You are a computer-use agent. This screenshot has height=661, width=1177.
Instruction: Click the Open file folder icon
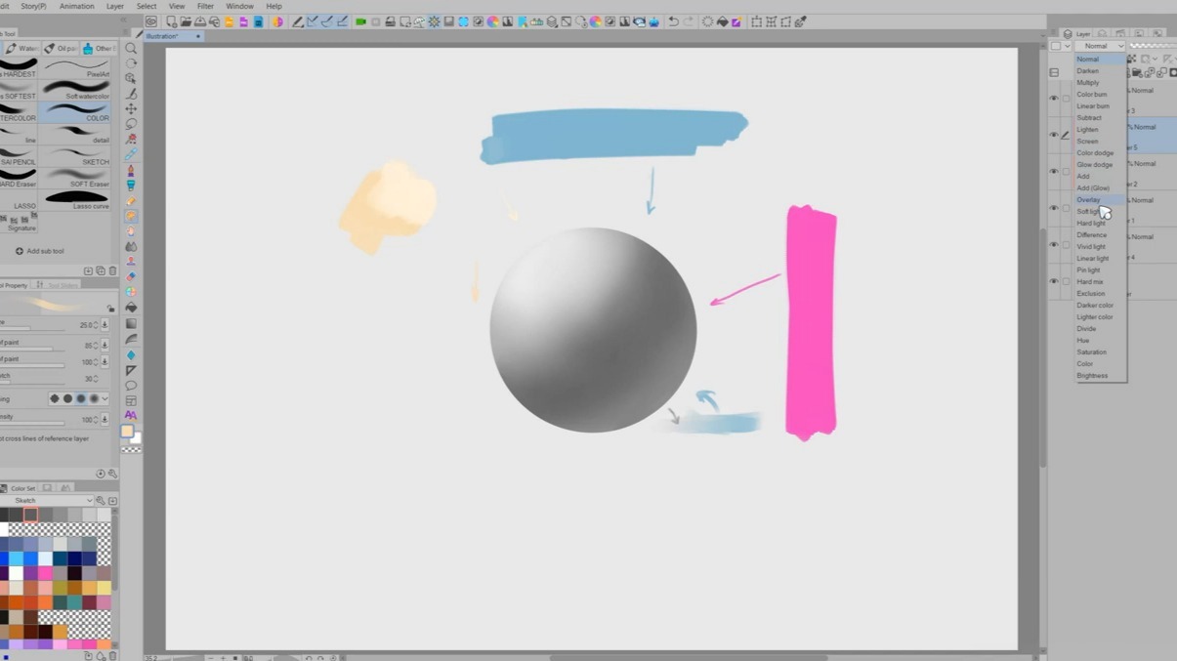coord(186,21)
